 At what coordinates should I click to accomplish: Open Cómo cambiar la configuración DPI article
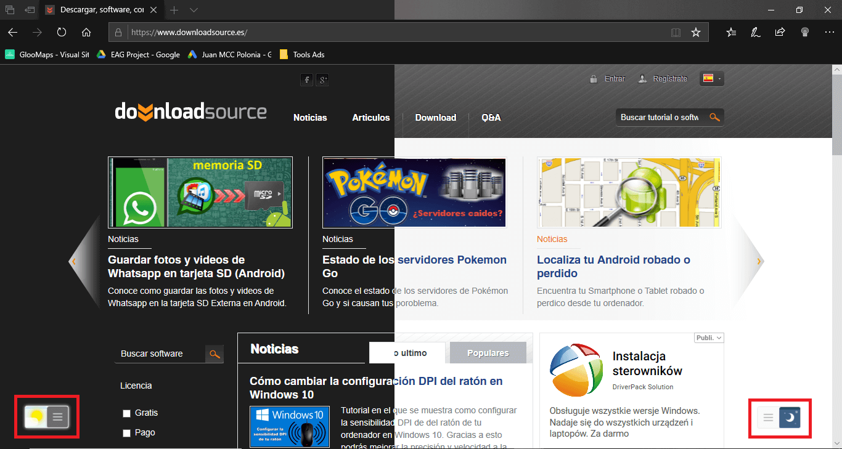point(376,387)
